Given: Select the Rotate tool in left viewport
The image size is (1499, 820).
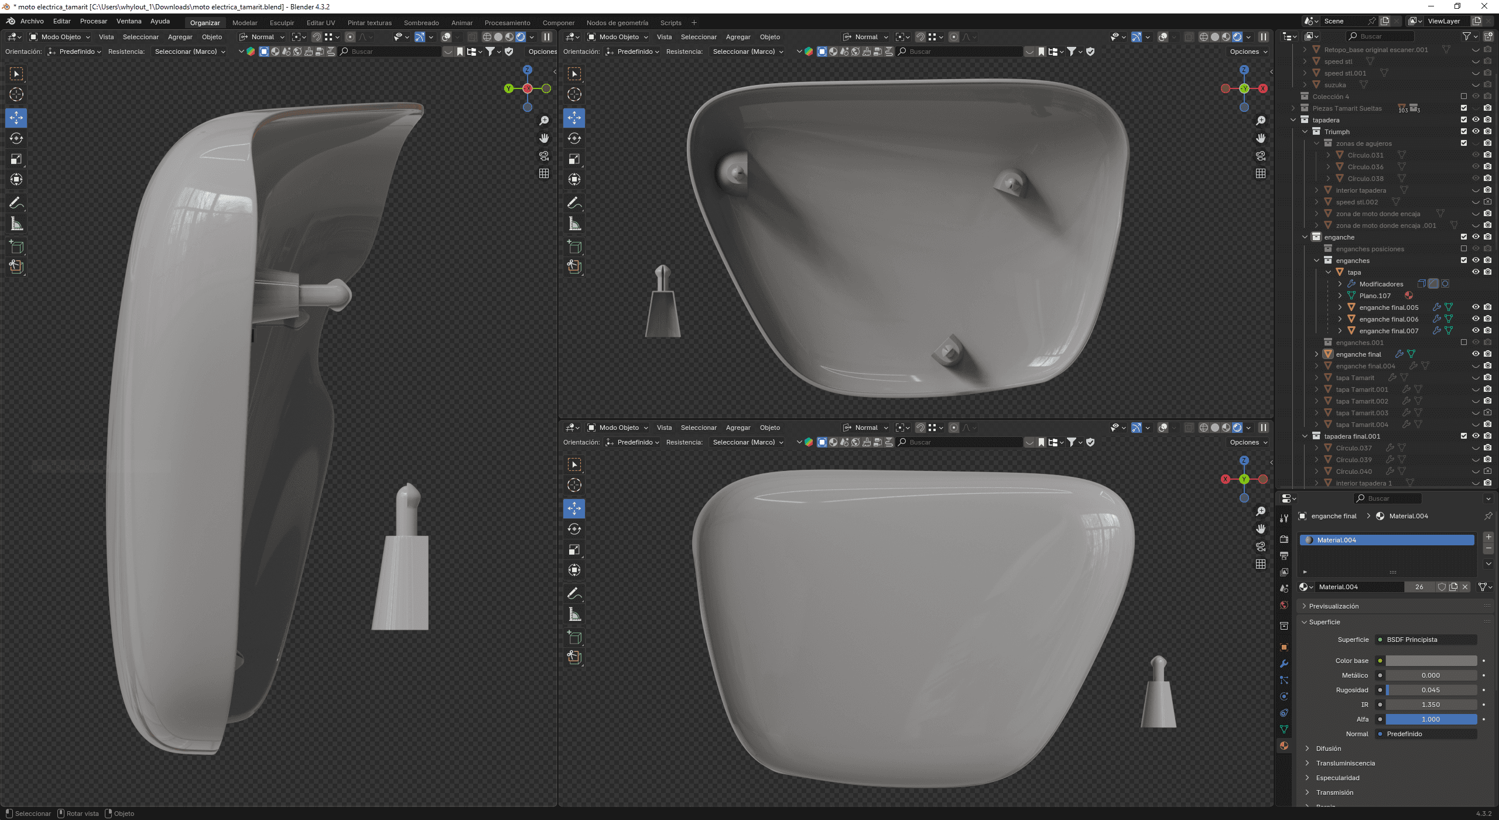Looking at the screenshot, I should pos(16,139).
